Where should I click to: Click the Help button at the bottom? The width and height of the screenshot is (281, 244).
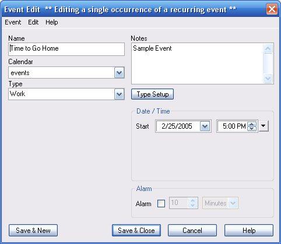point(249,231)
